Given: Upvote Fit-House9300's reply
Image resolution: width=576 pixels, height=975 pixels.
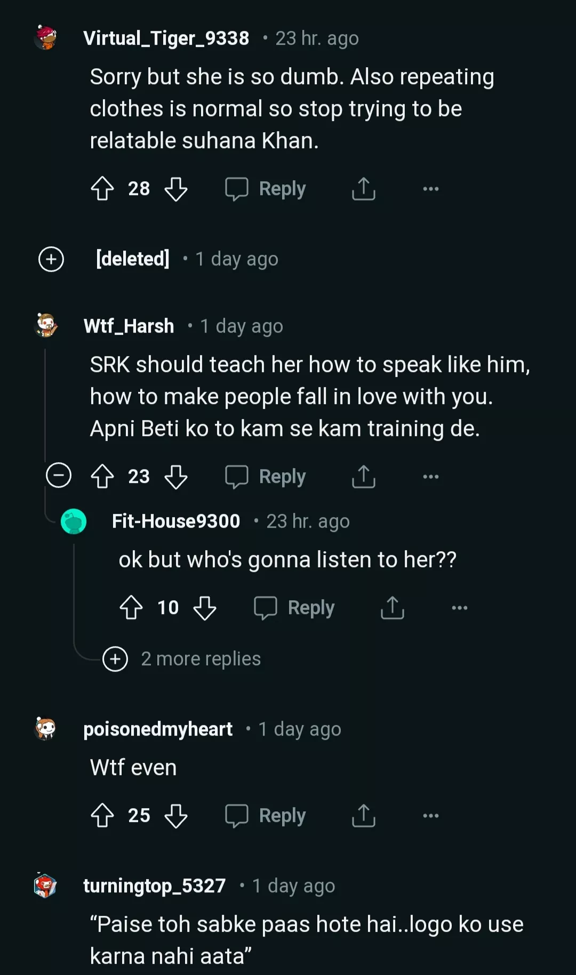Looking at the screenshot, I should coord(131,608).
